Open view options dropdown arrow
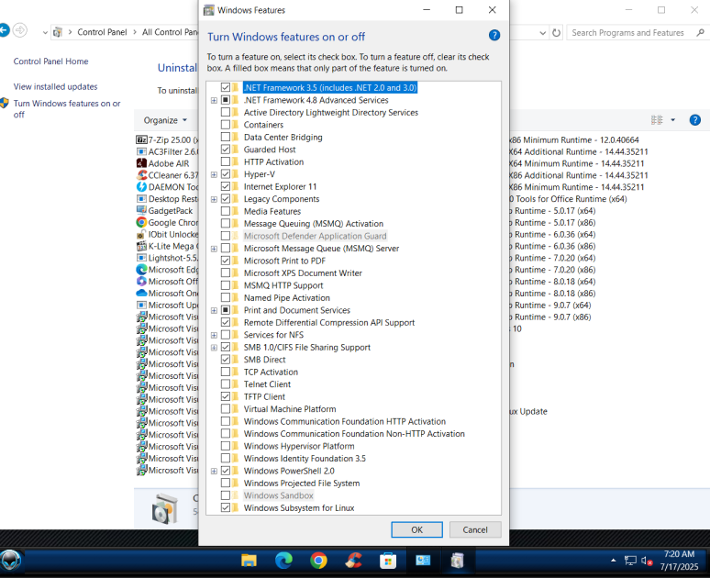The image size is (710, 578). click(x=673, y=120)
